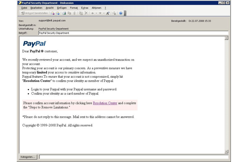Click the copy icon in toolbar
The width and height of the screenshot is (248, 162).
[x=69, y=13]
